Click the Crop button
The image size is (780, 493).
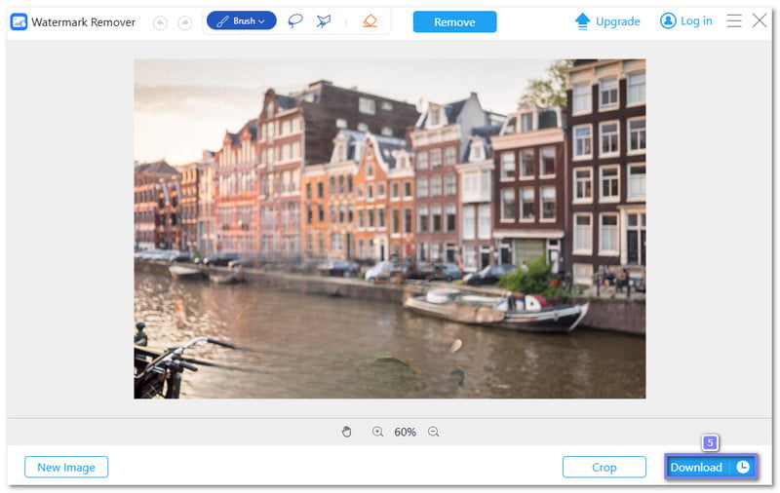click(604, 467)
